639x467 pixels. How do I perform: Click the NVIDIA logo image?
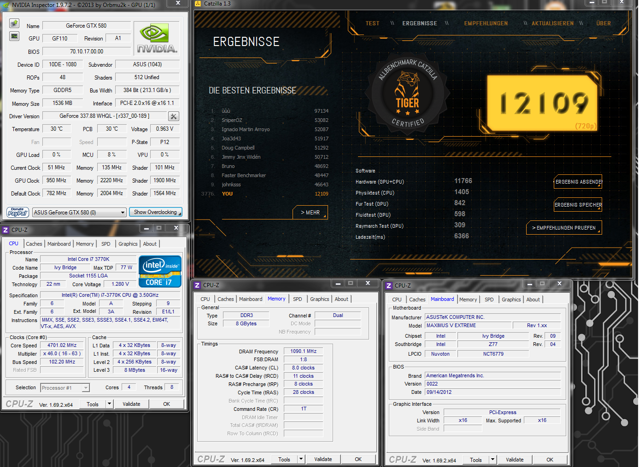pos(157,39)
